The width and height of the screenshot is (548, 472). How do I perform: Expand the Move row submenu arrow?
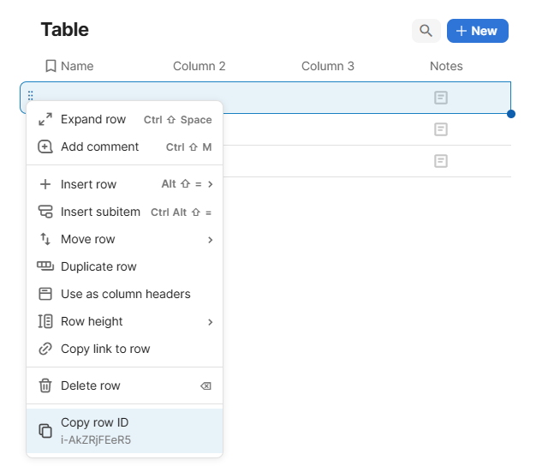210,240
